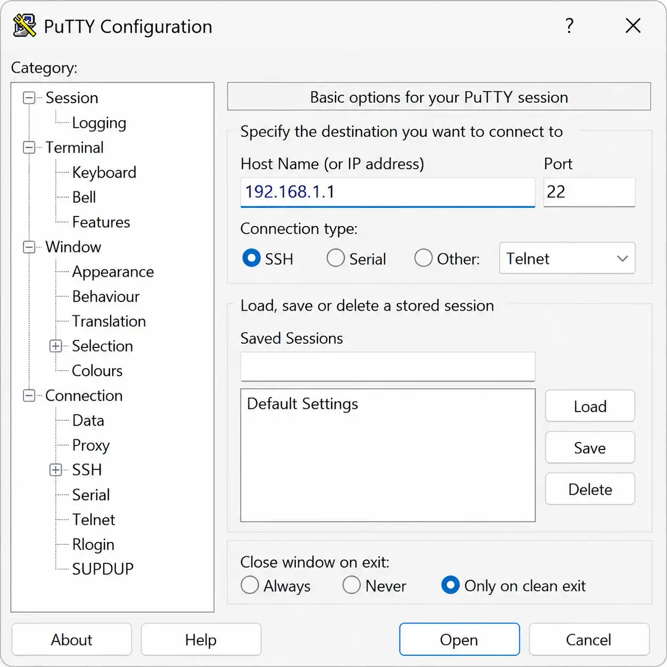
Task: Select the SSH connection type radio button
Action: click(251, 259)
